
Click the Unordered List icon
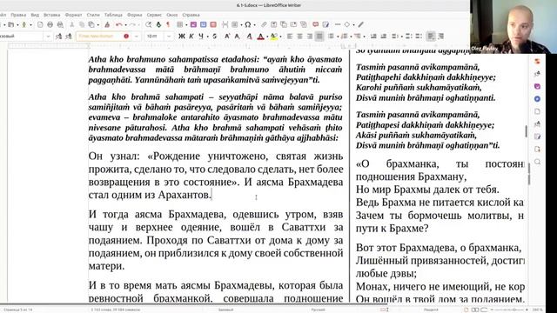pyautogui.click(x=331, y=37)
